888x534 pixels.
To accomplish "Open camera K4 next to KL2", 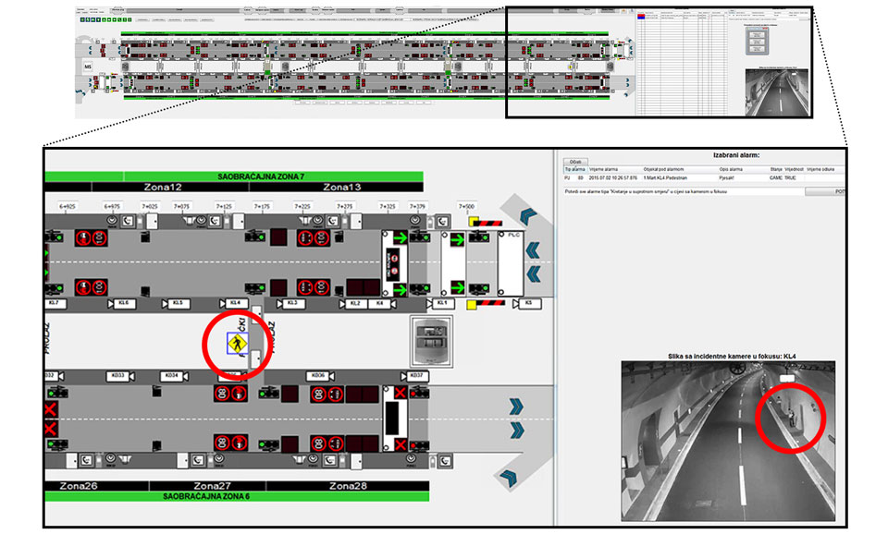I will 381,304.
